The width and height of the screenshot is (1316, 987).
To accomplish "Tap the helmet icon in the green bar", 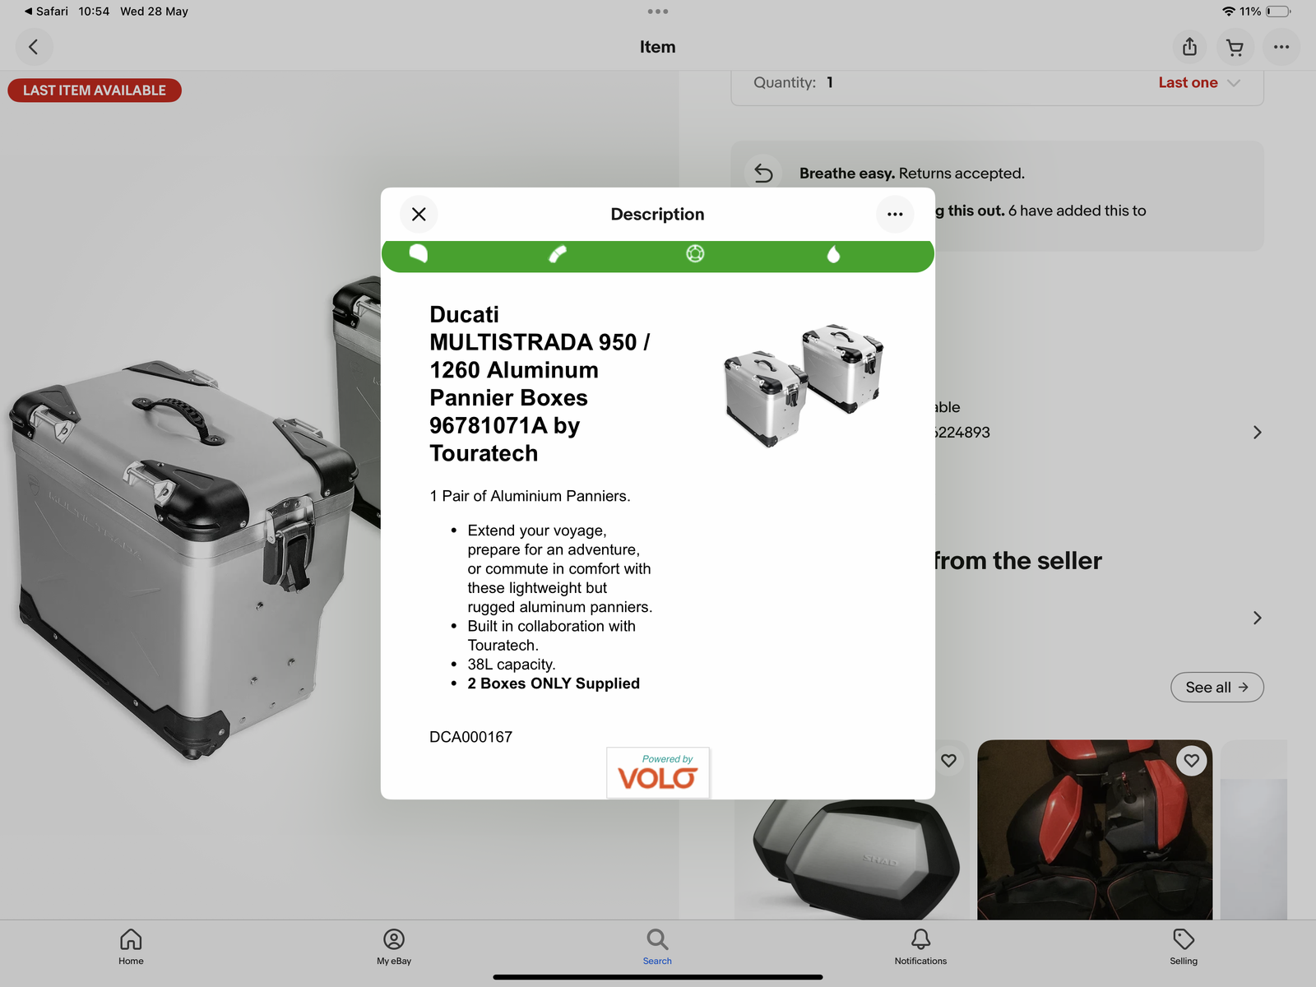I will click(x=419, y=253).
